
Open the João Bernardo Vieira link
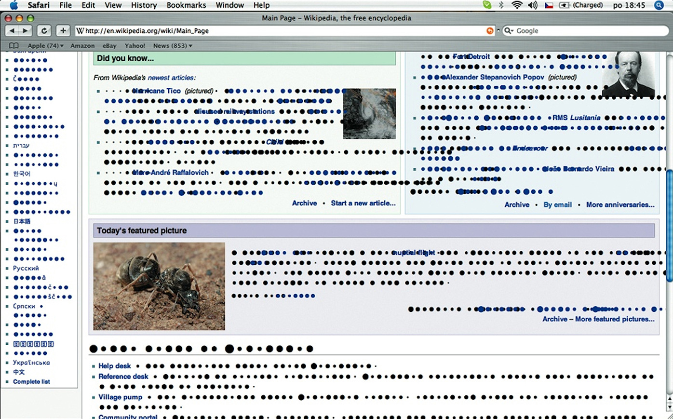tap(578, 169)
